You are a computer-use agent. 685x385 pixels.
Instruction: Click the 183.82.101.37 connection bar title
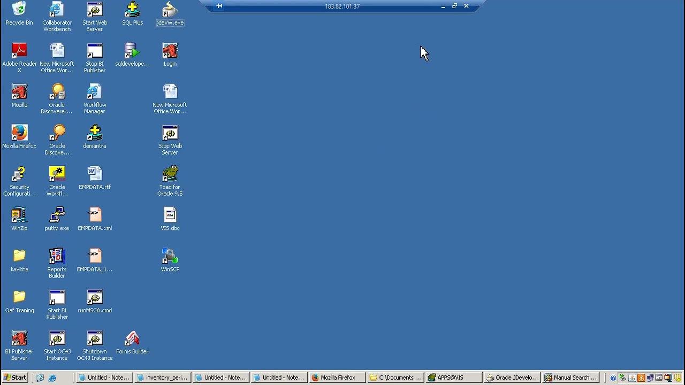[342, 6]
